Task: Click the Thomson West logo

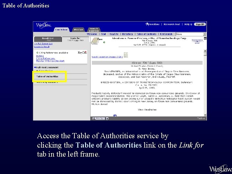Action: pos(197,41)
